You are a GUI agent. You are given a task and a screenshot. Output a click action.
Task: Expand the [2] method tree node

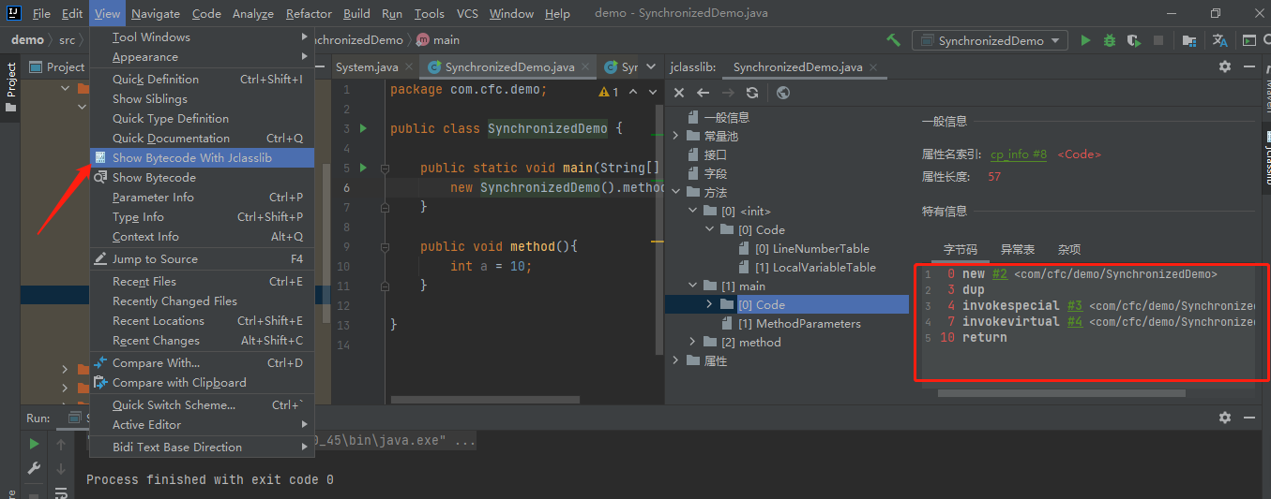[x=693, y=343]
